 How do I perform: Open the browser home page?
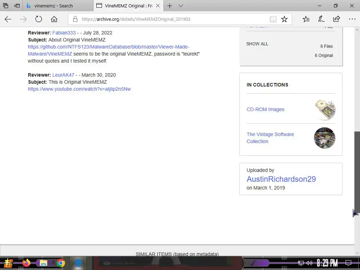(54, 19)
